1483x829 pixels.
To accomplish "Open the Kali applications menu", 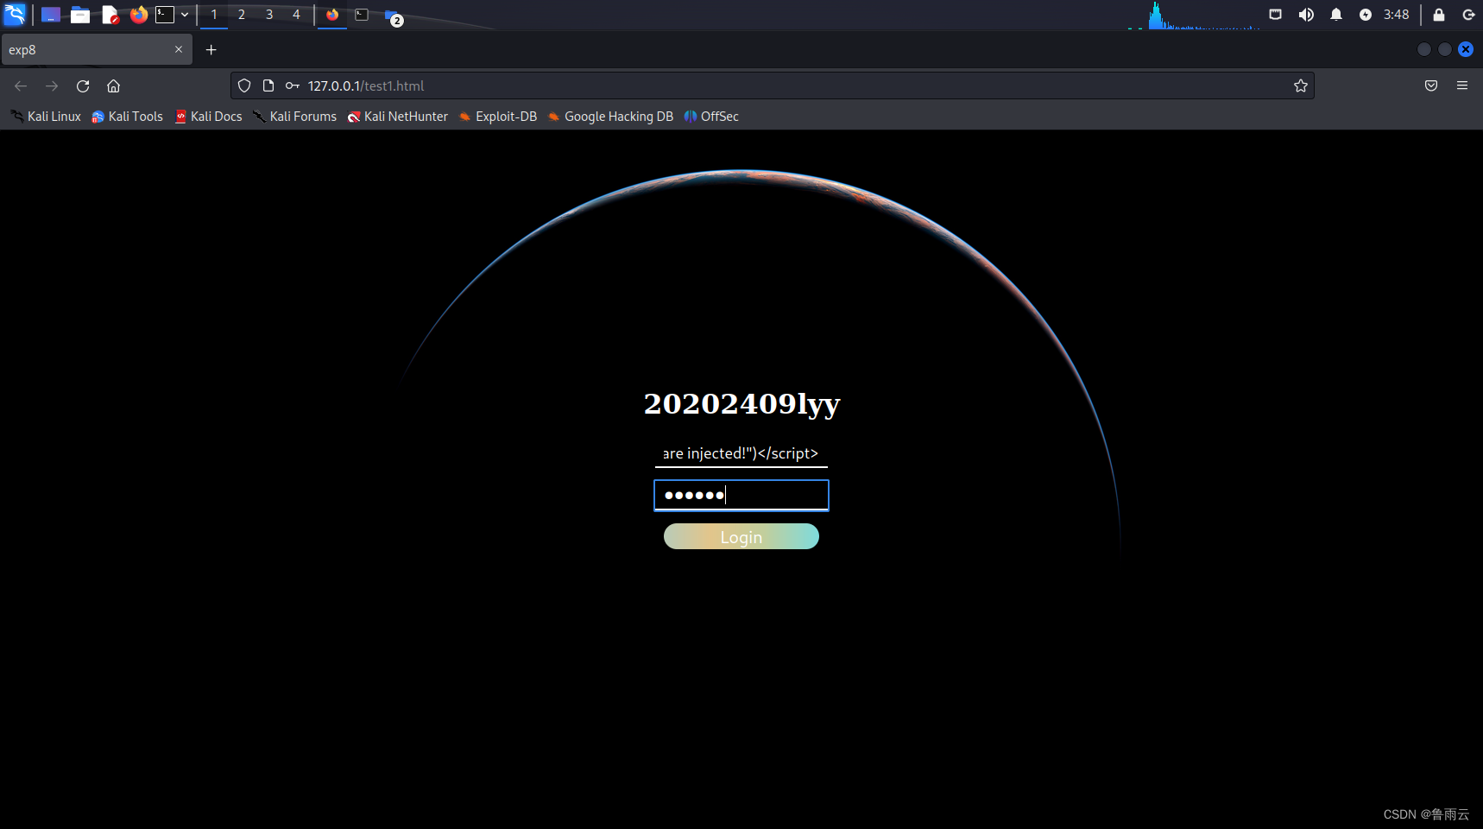I will 15,15.
